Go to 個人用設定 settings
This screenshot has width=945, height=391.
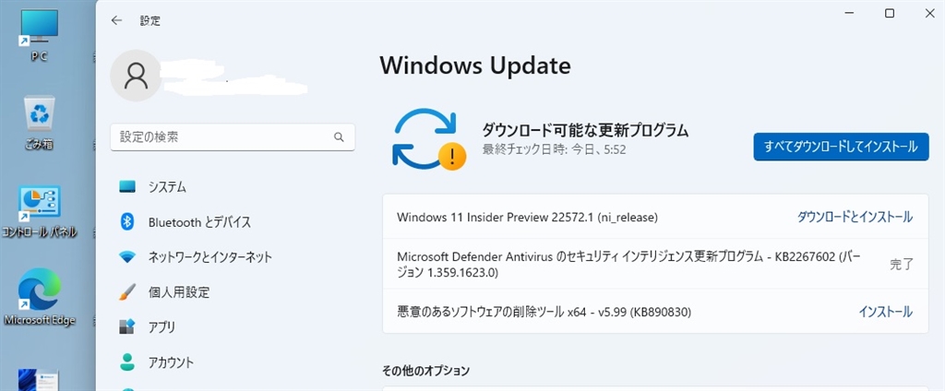tap(178, 292)
